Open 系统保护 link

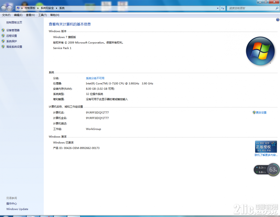pos(12,41)
